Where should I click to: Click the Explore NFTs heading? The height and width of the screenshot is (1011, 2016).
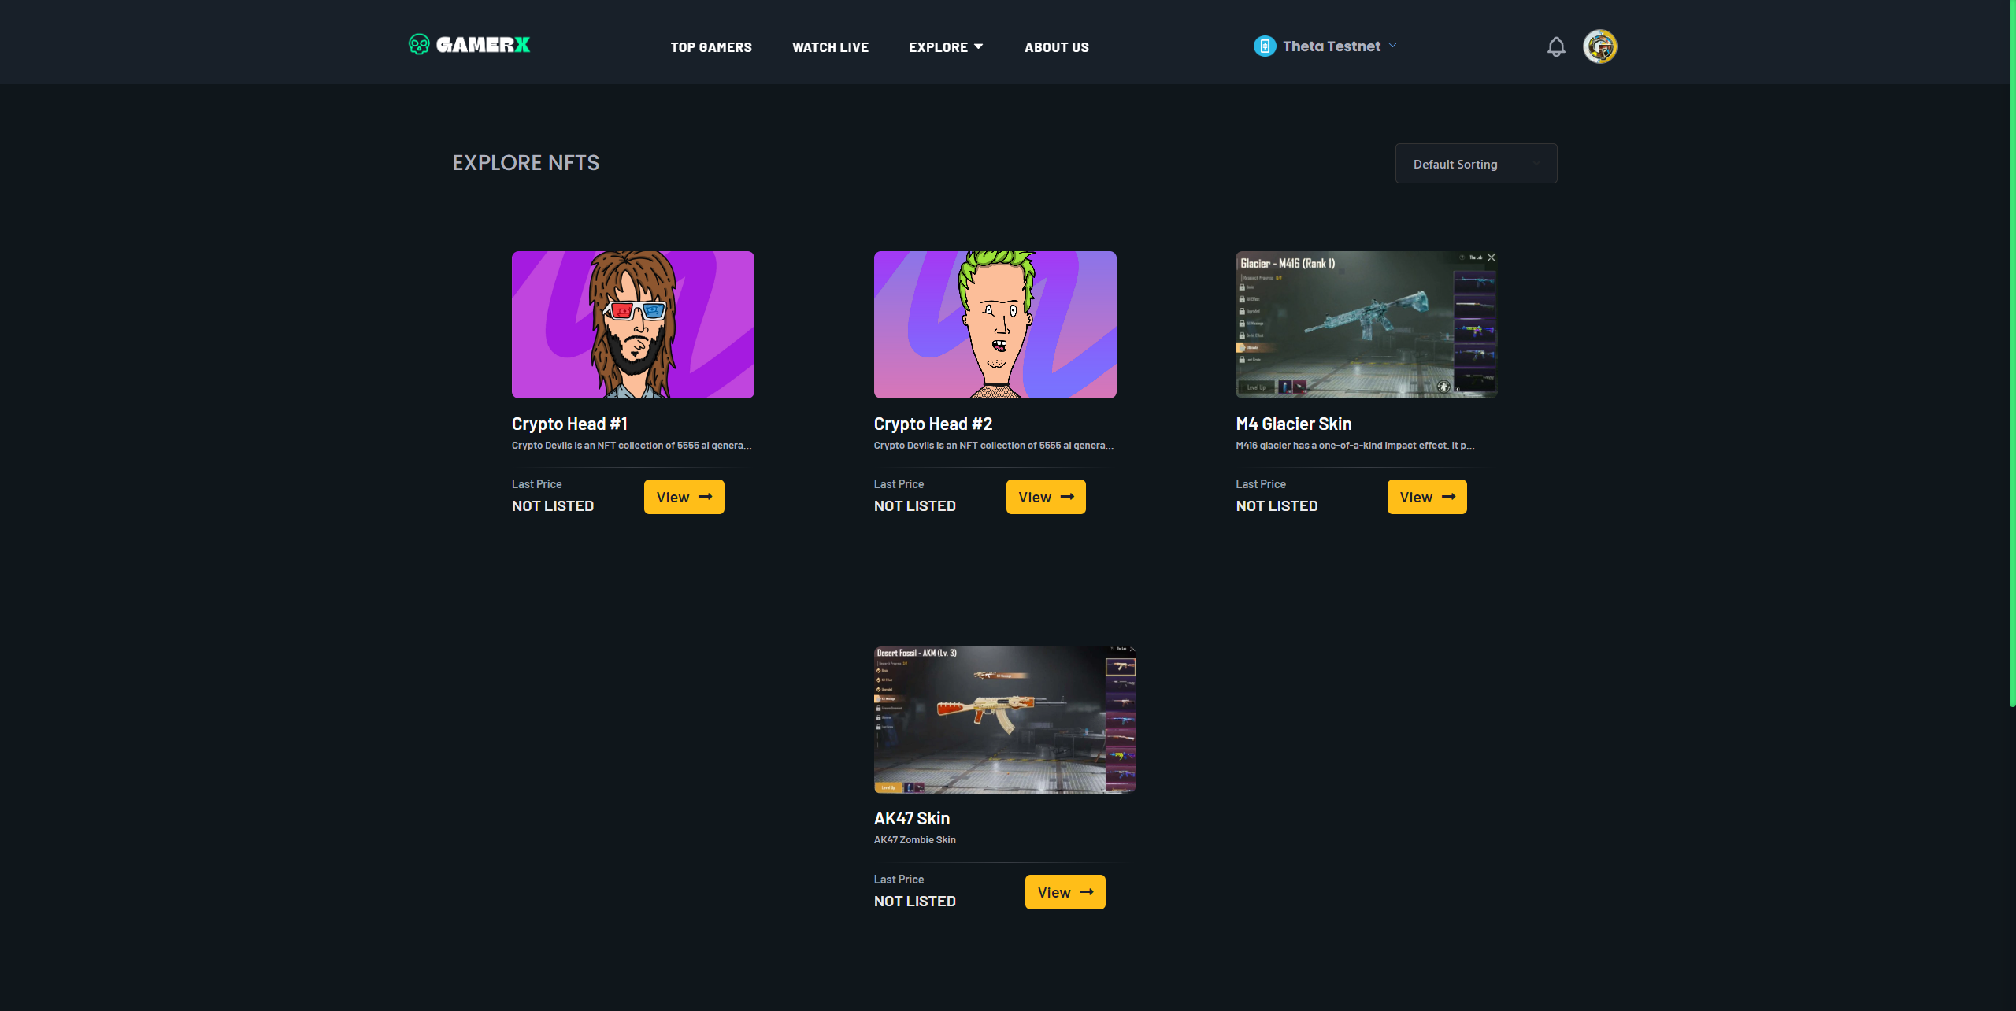tap(525, 163)
